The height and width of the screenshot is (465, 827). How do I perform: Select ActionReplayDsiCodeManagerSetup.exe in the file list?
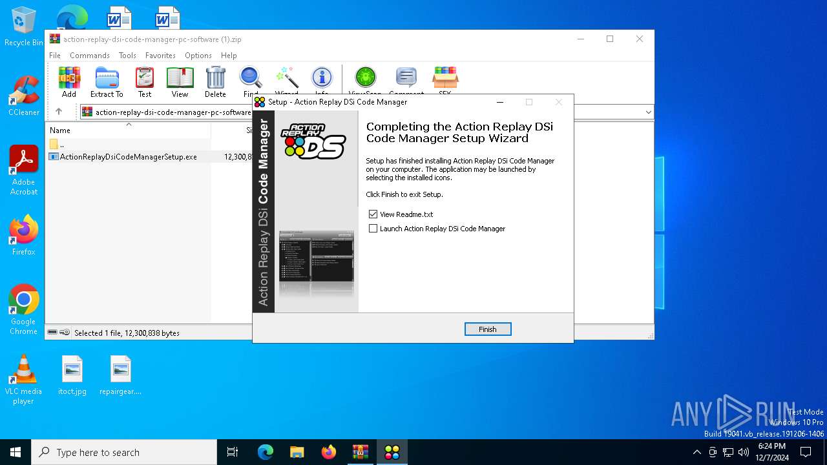pos(128,156)
